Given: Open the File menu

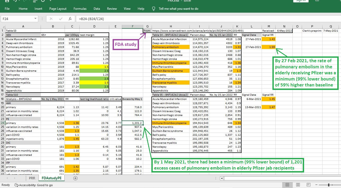Looking at the screenshot, I should (7, 9).
